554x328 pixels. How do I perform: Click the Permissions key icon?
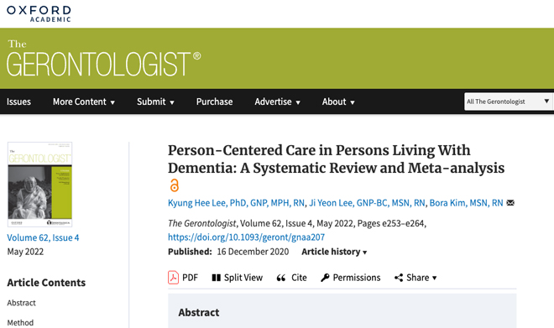325,278
